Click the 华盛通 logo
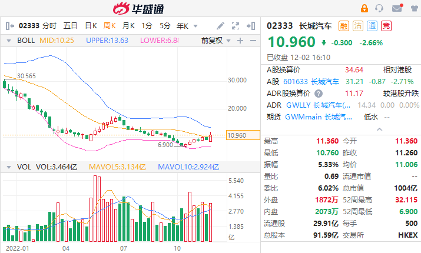Screen dimensions: 421x253 (x=138, y=9)
